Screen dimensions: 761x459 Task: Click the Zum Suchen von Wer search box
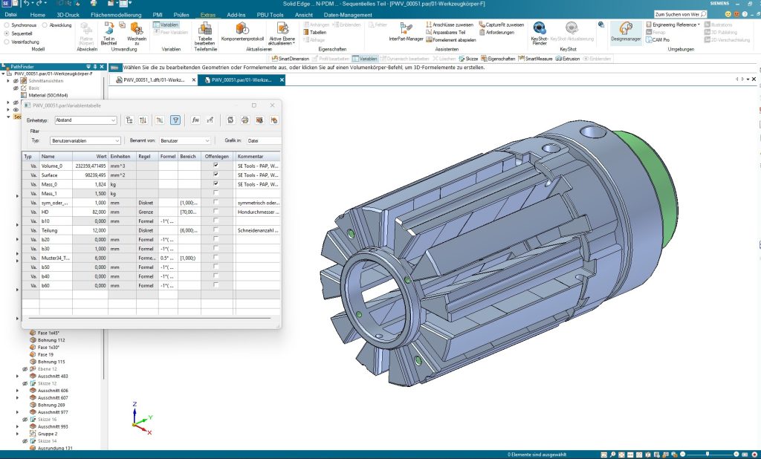tap(680, 14)
